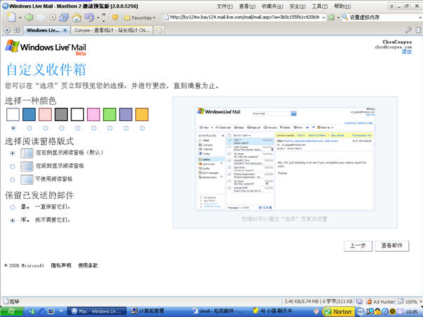The height and width of the screenshot is (317, 423).
Task: Click the Windows Live Mail logo
Action: pyautogui.click(x=46, y=48)
